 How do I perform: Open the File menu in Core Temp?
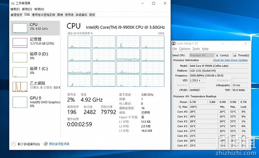click(x=174, y=49)
